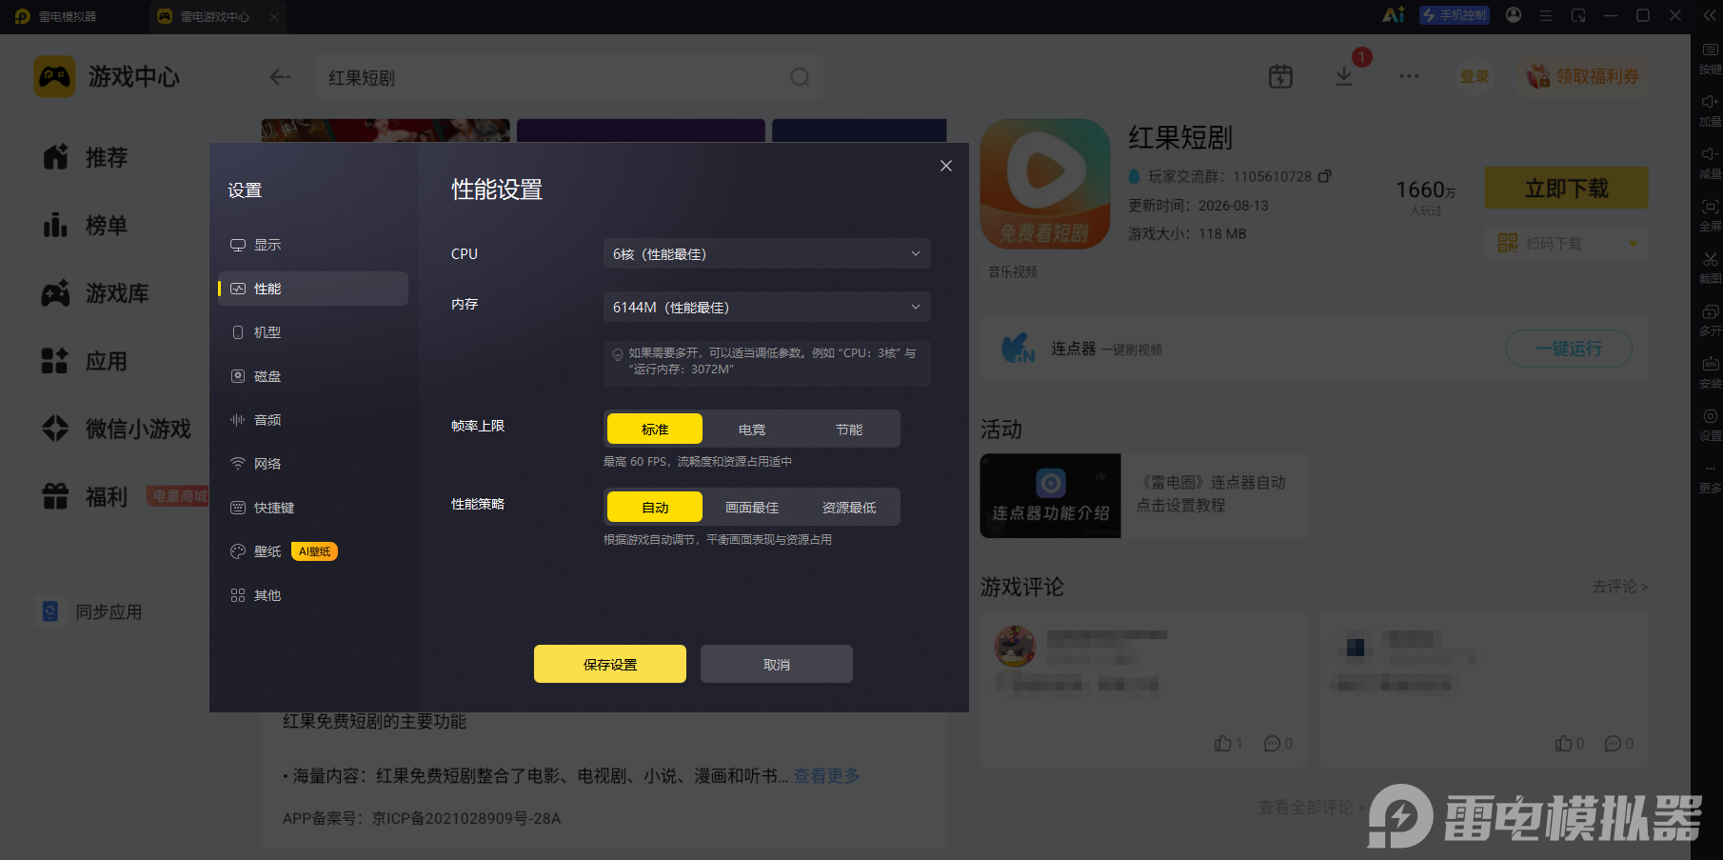Like the second game review
This screenshot has height=860, width=1723.
pos(1569,743)
